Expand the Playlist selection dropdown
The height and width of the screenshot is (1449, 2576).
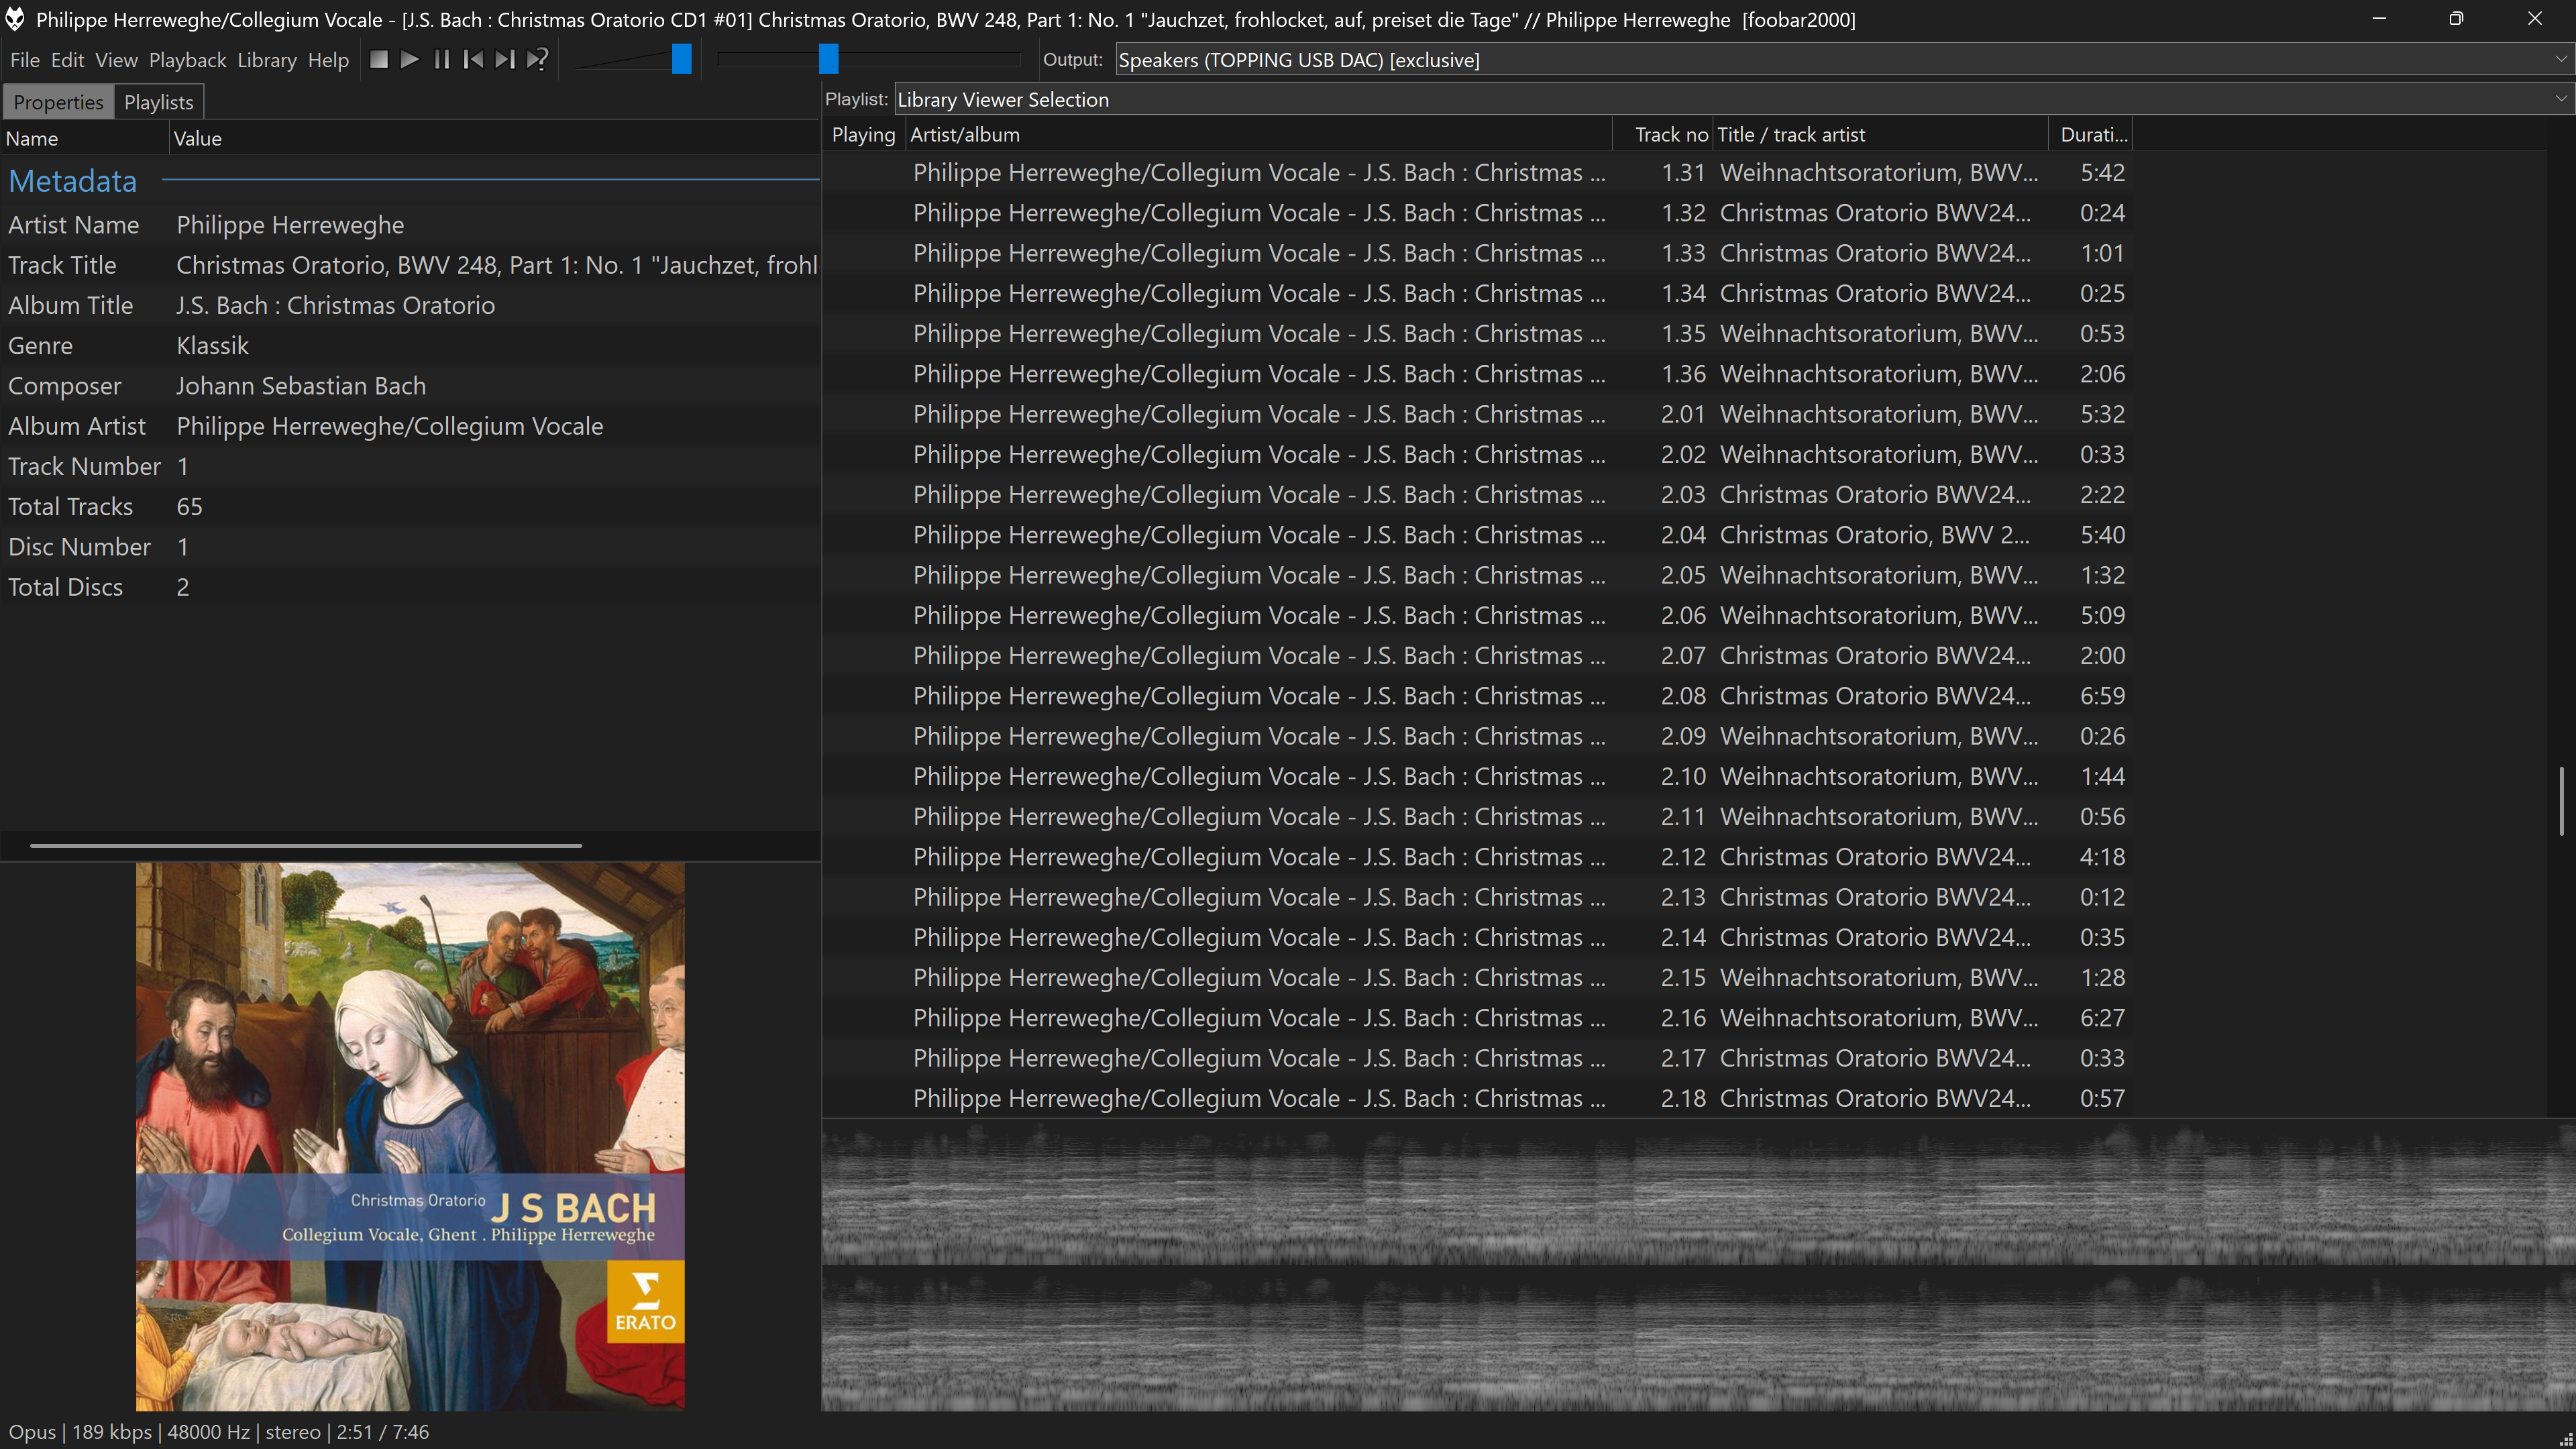[x=2560, y=99]
